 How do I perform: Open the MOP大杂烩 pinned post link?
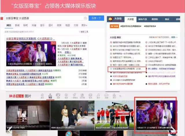coord(120,76)
